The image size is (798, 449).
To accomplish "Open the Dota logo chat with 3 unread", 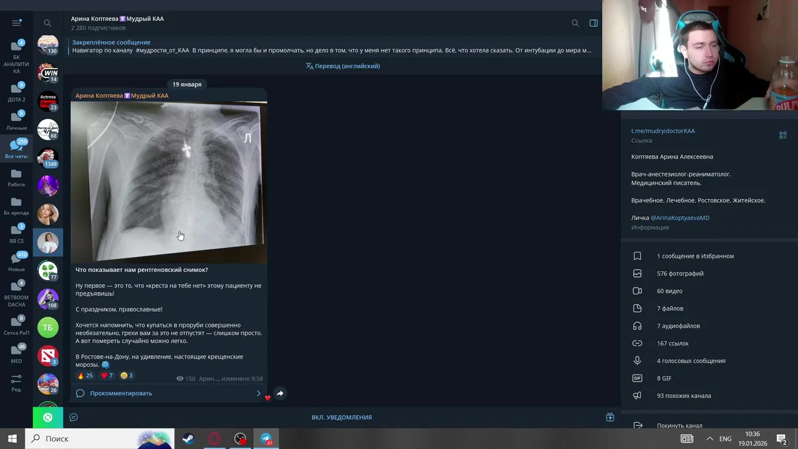I will tap(48, 355).
